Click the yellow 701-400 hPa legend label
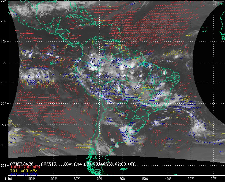 (24, 171)
